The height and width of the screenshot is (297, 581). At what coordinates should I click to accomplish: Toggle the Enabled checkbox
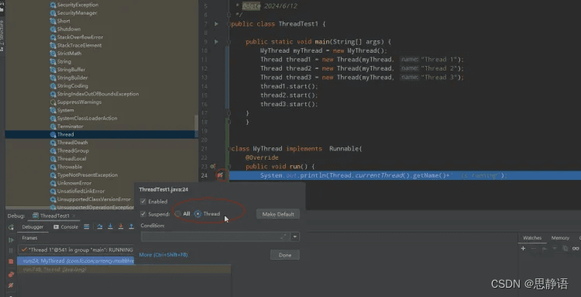coord(143,202)
